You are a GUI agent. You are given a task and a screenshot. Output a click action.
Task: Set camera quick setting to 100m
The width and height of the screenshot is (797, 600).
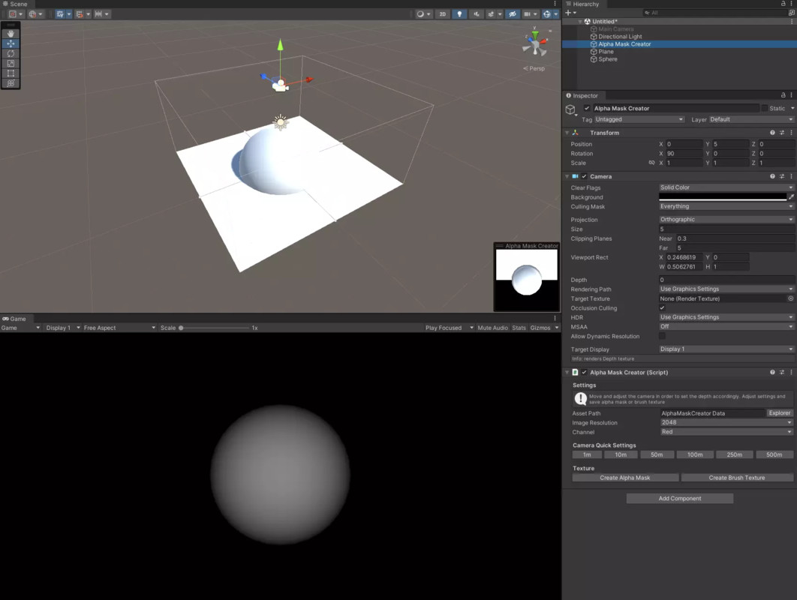695,454
